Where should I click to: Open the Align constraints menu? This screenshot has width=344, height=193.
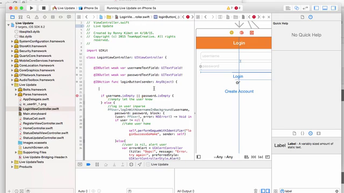coord(246,157)
